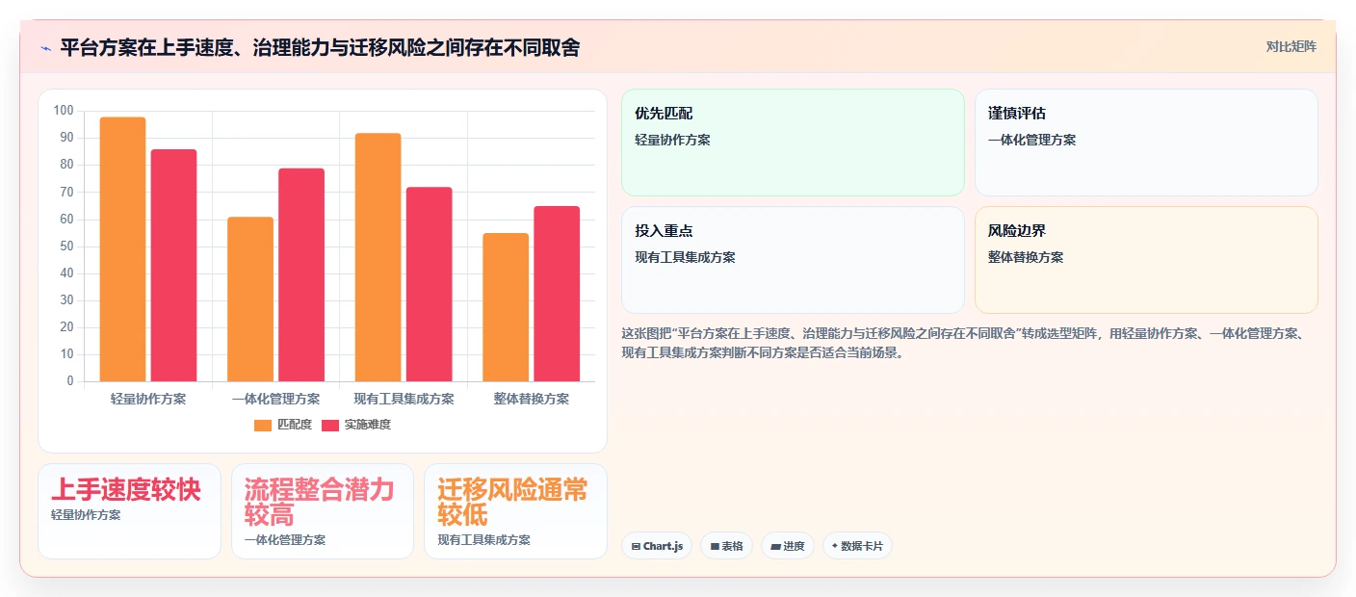Click the icon inside the Chart.js chip
Screen dimensions: 1356x597
pyautogui.click(x=636, y=546)
